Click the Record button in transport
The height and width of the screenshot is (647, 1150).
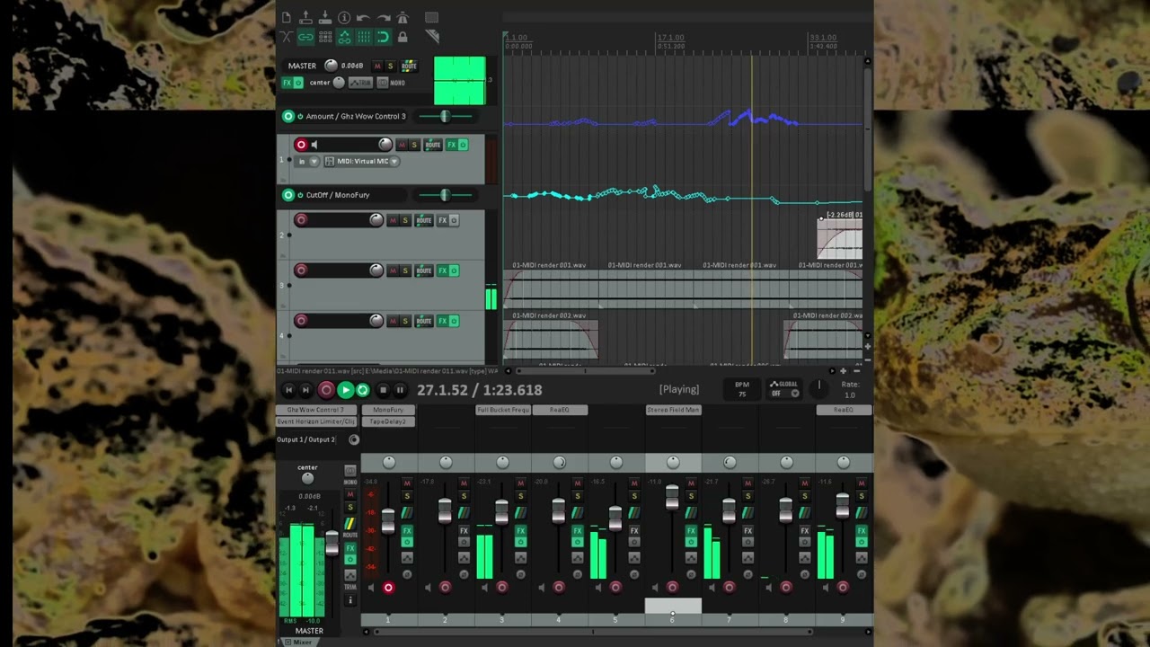pyautogui.click(x=326, y=390)
